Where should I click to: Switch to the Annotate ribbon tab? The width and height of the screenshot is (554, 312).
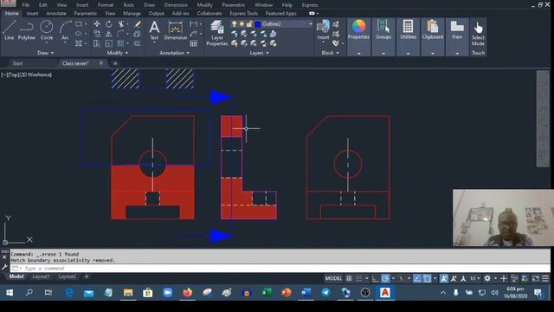56,14
